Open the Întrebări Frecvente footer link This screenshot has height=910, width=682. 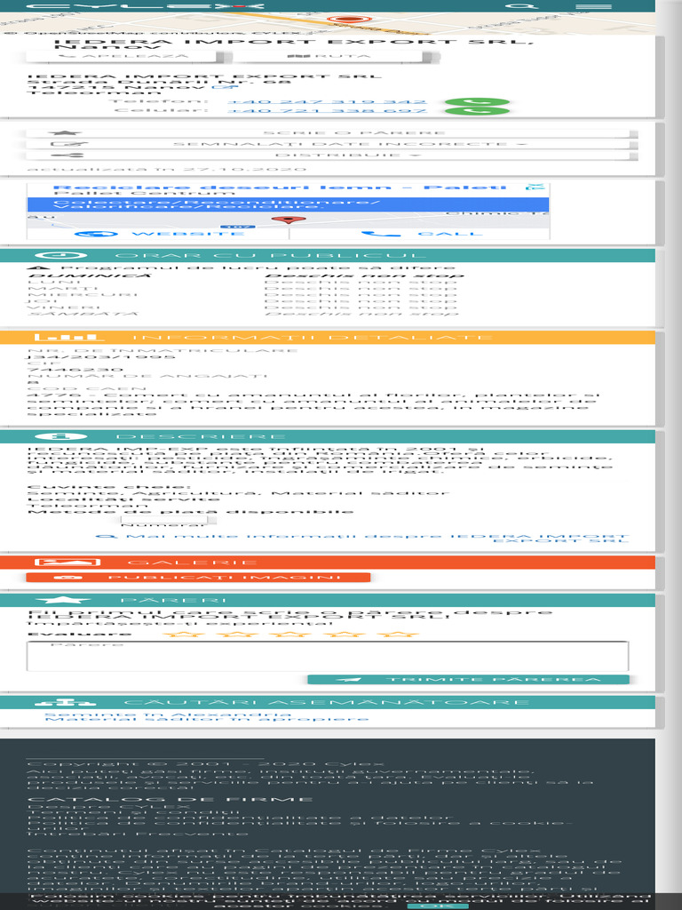(138, 834)
